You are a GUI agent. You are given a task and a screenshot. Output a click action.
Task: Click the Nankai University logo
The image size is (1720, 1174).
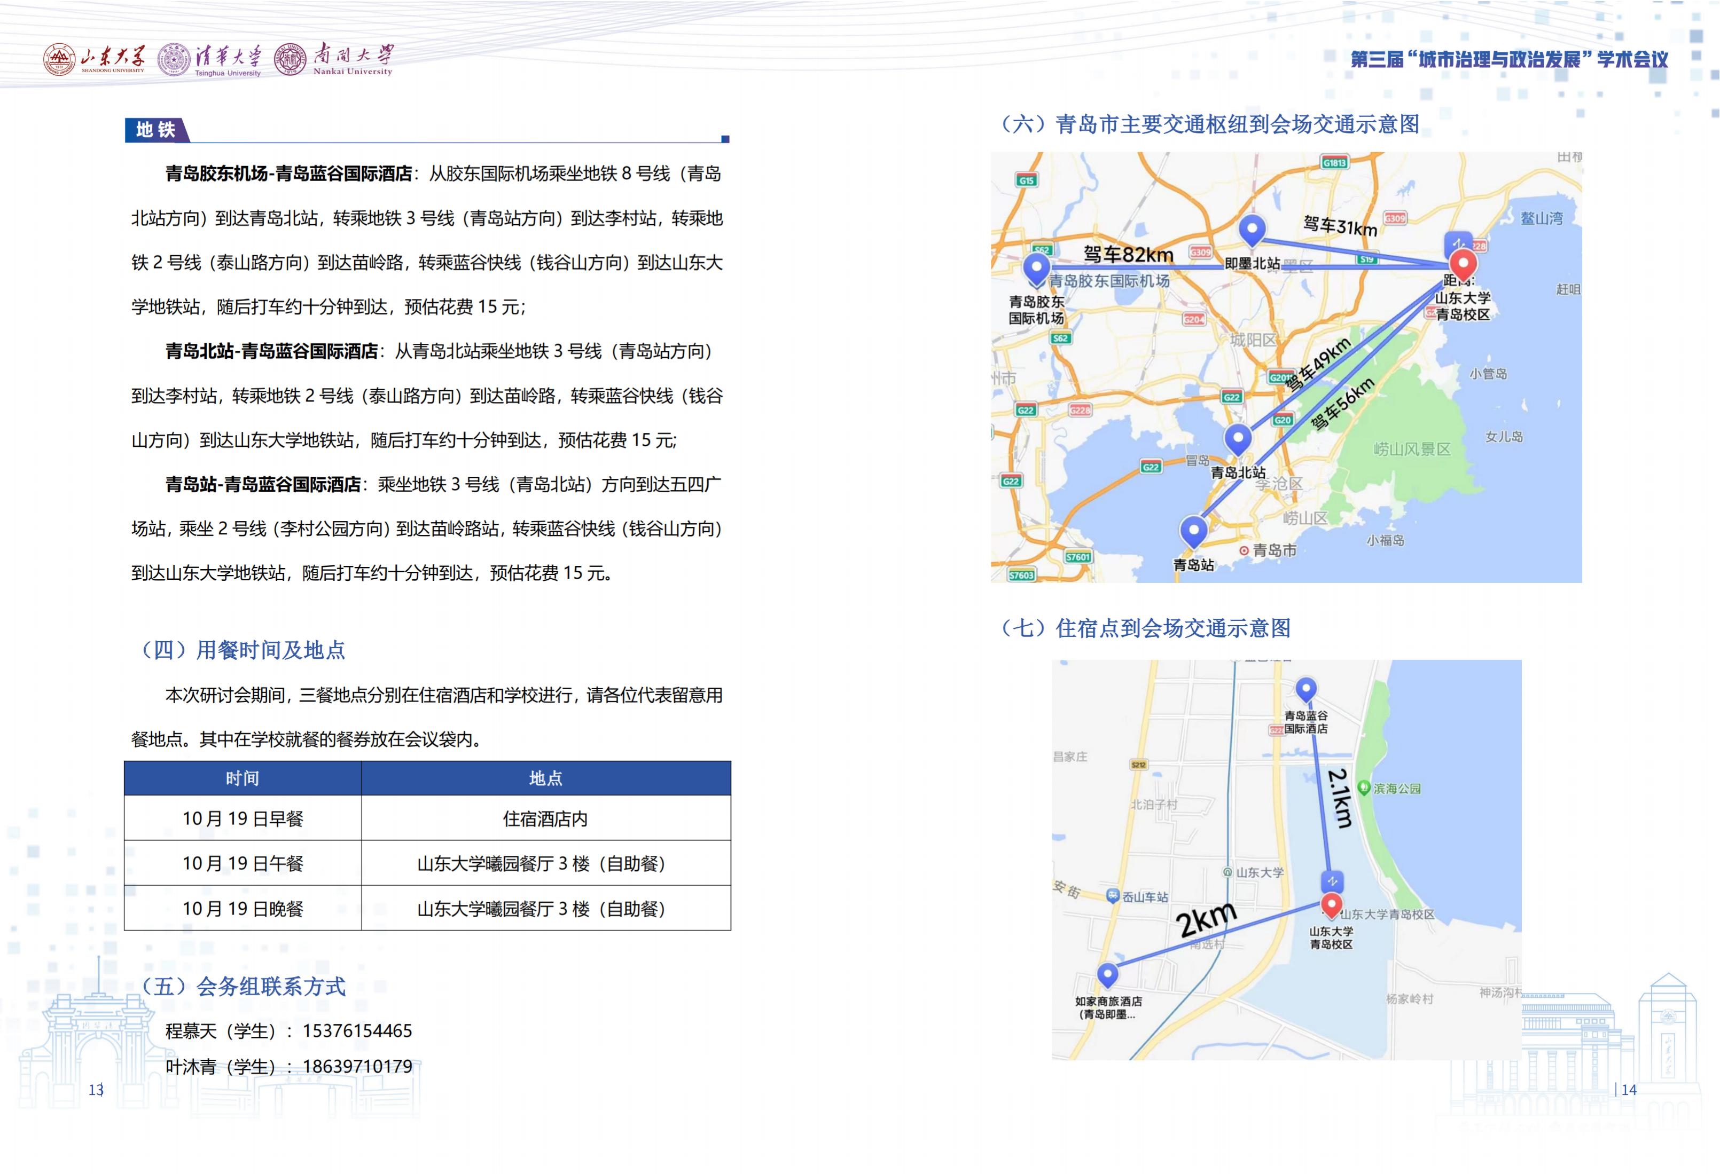click(333, 58)
